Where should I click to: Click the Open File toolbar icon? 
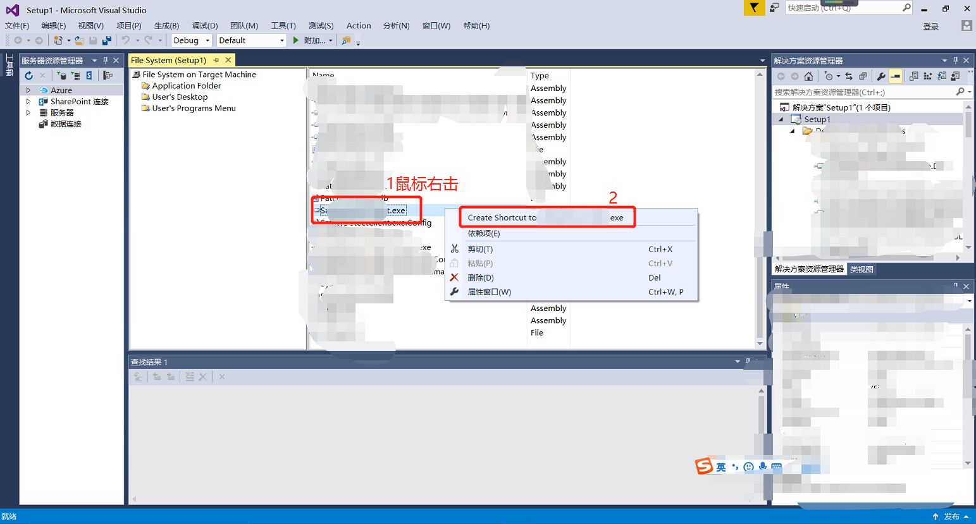coord(79,40)
